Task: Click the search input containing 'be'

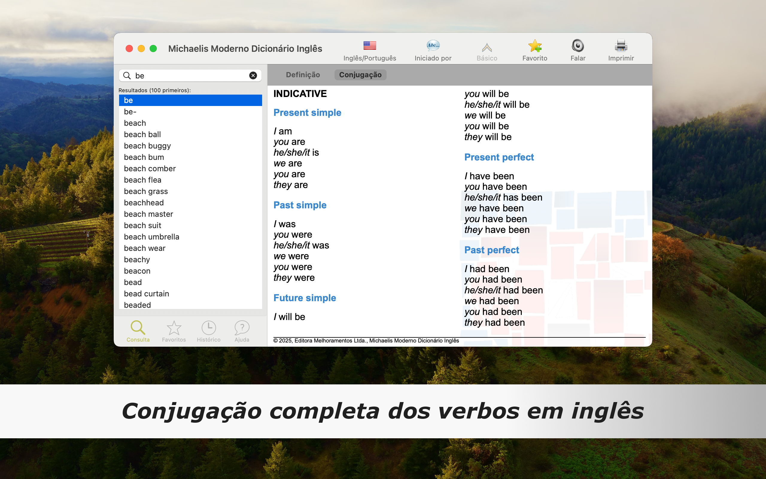Action: pyautogui.click(x=190, y=75)
